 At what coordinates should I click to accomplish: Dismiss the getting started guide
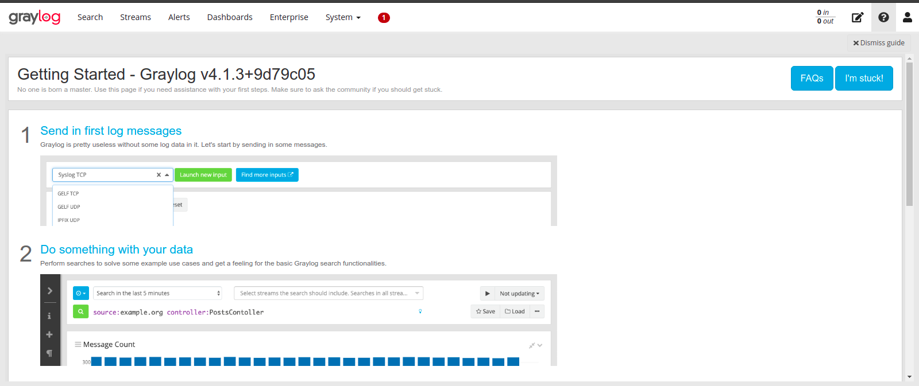click(x=879, y=43)
